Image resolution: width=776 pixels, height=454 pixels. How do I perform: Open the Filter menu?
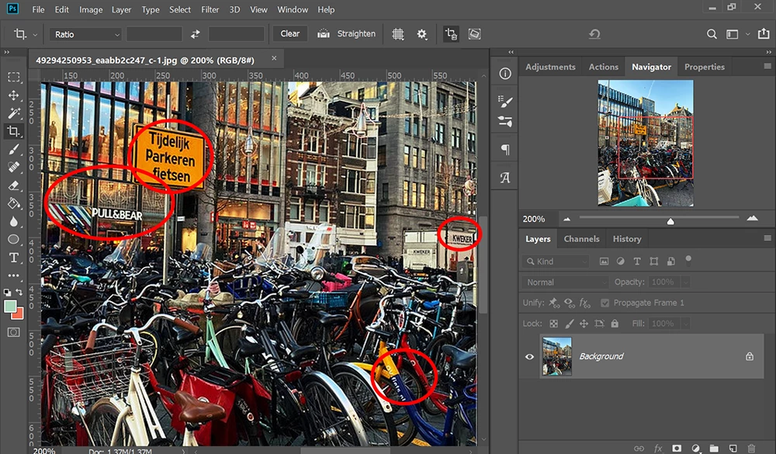tap(210, 10)
